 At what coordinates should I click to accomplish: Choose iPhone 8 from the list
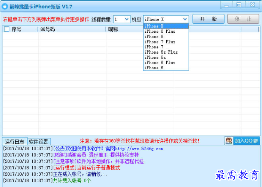(166, 37)
